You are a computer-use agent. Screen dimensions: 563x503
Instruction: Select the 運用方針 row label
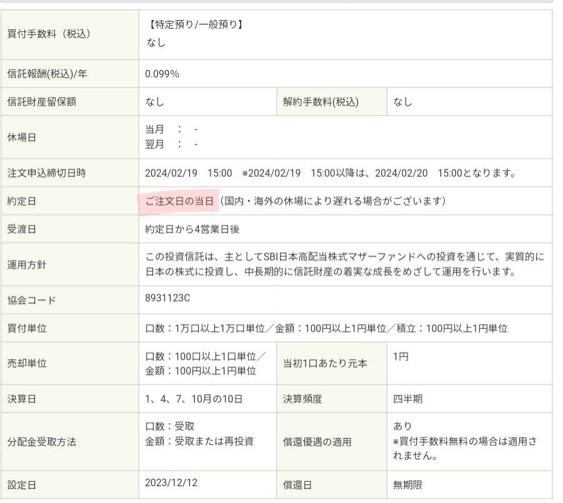27,264
